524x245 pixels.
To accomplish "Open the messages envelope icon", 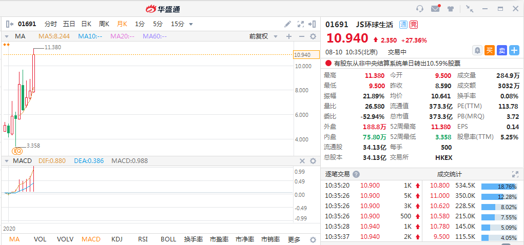I will point(435,9).
